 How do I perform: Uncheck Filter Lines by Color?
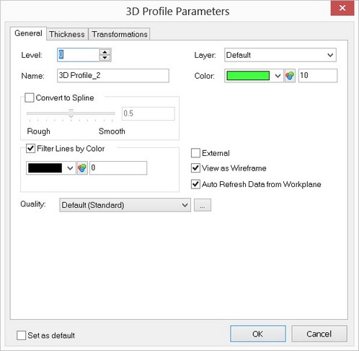click(x=30, y=148)
